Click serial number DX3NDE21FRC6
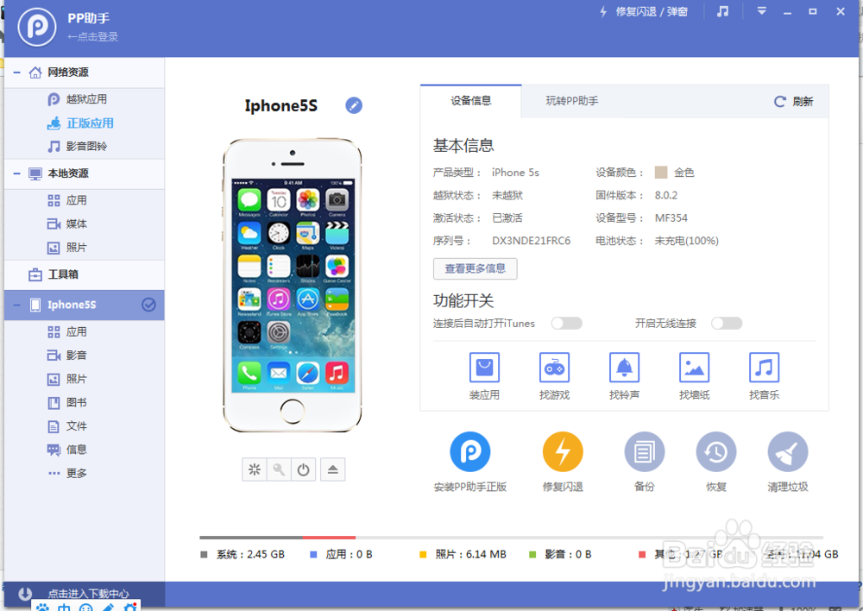 tap(531, 241)
